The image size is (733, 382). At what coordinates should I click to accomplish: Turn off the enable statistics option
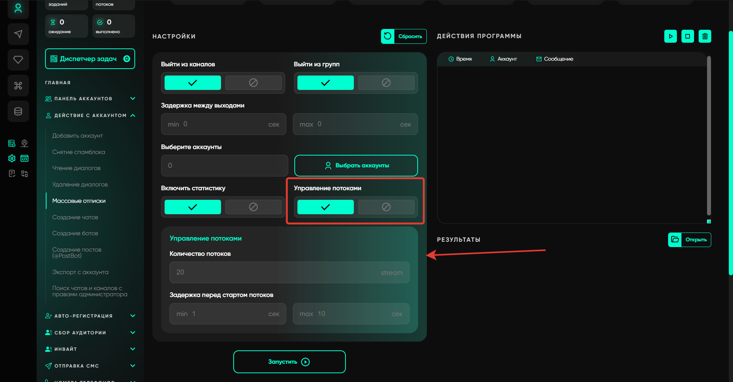click(x=253, y=207)
